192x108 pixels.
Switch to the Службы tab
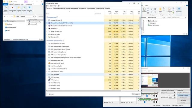(x=107, y=8)
